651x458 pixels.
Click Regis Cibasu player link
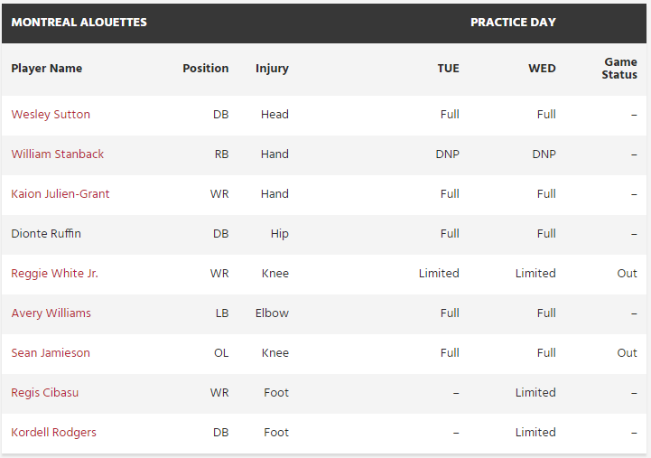pos(44,393)
